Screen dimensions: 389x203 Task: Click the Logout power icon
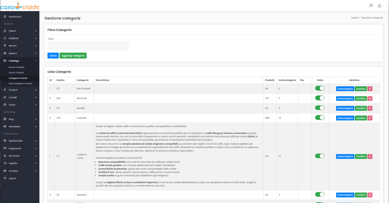point(5,178)
